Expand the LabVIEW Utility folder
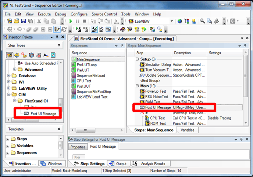253x177 pixels. pos(9,88)
